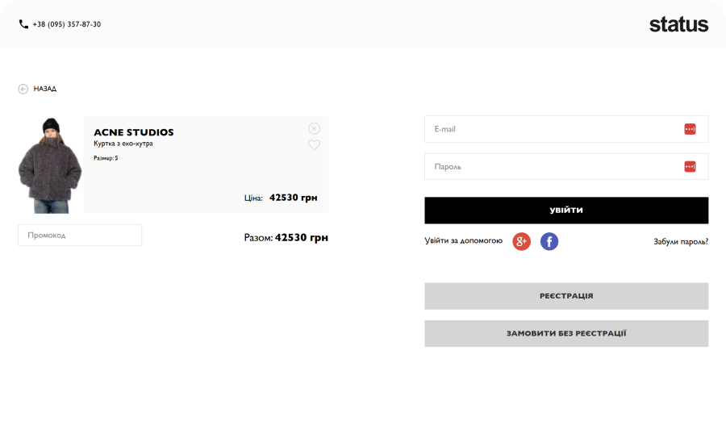Click the status logo
The image size is (726, 438).
point(678,24)
